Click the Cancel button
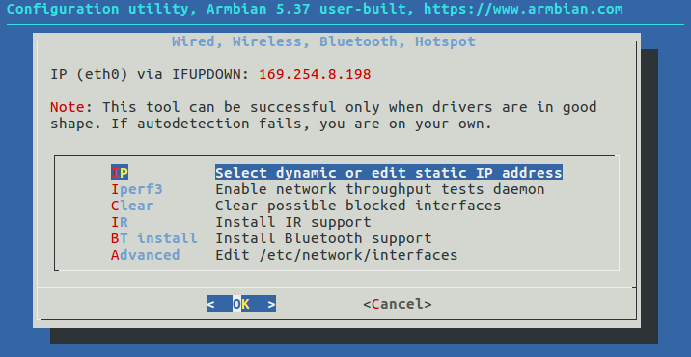This screenshot has width=691, height=357. [x=398, y=304]
